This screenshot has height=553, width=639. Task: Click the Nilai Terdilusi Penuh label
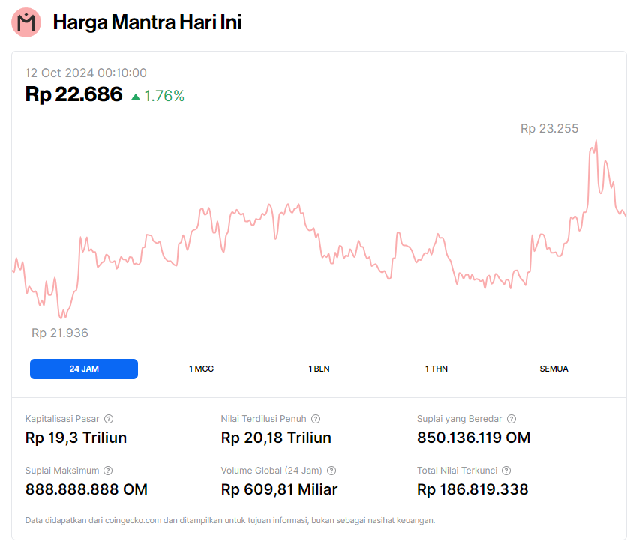click(x=263, y=419)
